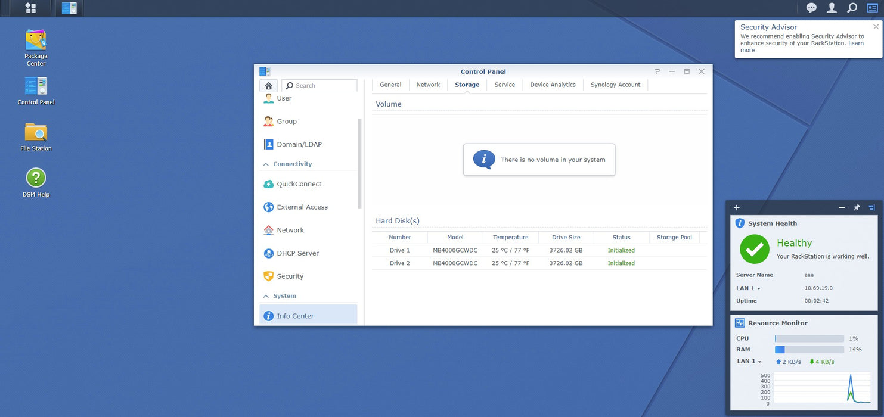Click the RAM usage bar

[x=809, y=350]
